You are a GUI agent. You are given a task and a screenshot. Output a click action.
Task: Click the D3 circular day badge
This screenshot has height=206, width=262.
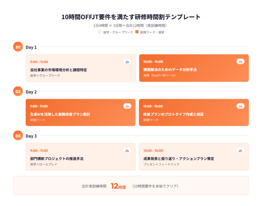(x=18, y=136)
